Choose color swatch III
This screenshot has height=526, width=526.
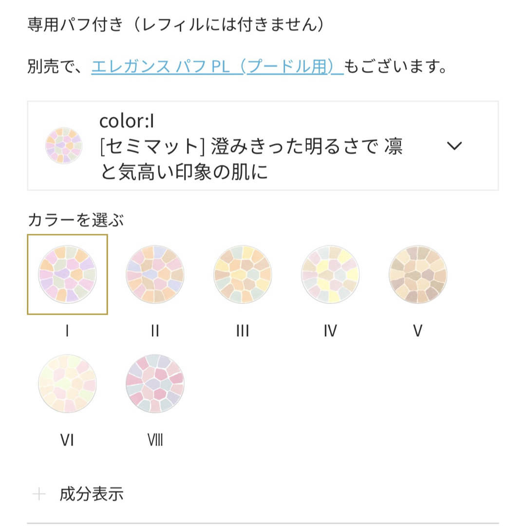(x=243, y=274)
